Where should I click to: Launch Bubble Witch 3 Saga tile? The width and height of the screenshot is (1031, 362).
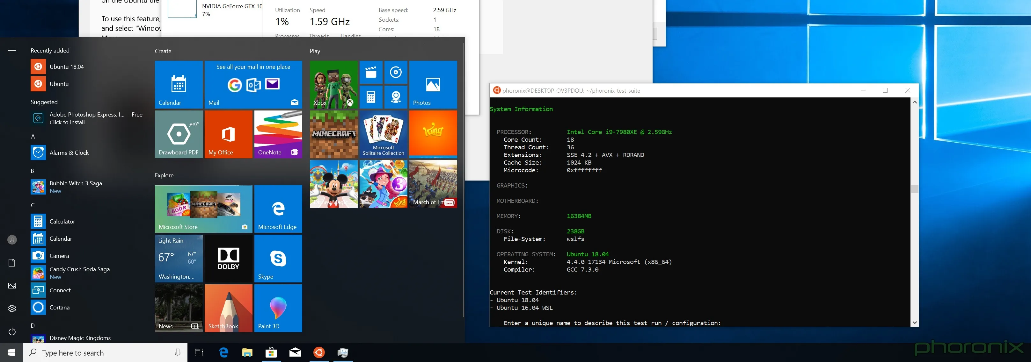pos(384,184)
